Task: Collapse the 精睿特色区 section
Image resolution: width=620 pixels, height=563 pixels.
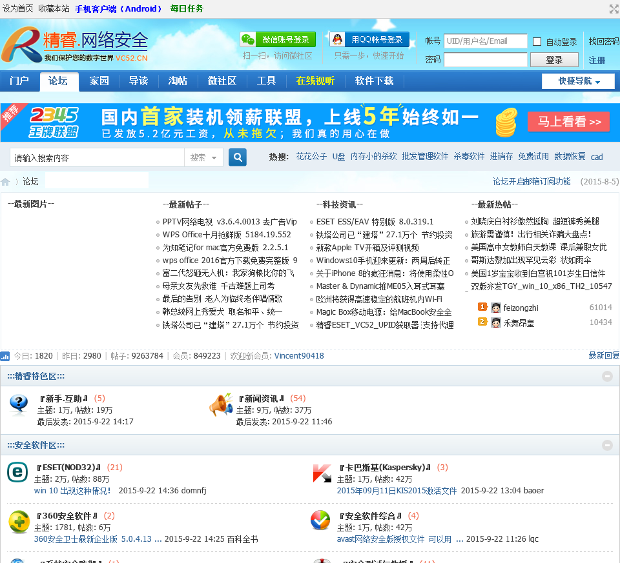Action: click(x=607, y=376)
